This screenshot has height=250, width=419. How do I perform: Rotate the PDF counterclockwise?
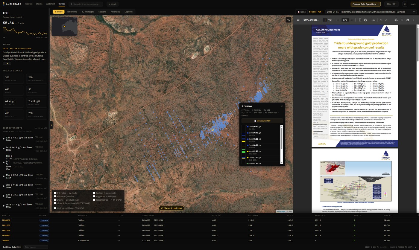coord(365,20)
